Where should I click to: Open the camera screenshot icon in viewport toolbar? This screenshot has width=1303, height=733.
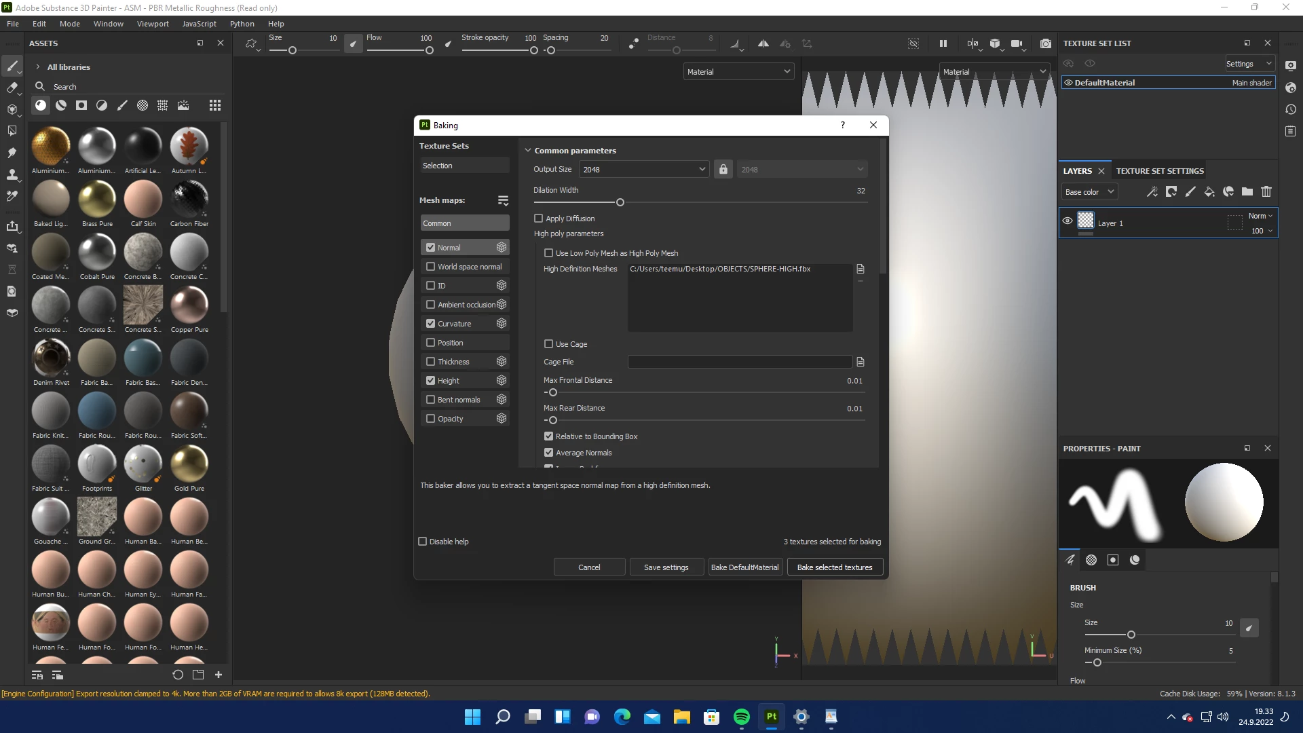[1045, 43]
